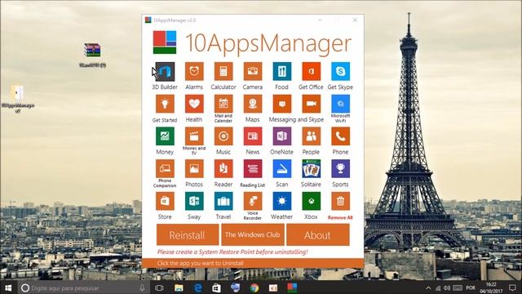Choose the Get Skype tile
The width and height of the screenshot is (522, 294).
pos(341,71)
